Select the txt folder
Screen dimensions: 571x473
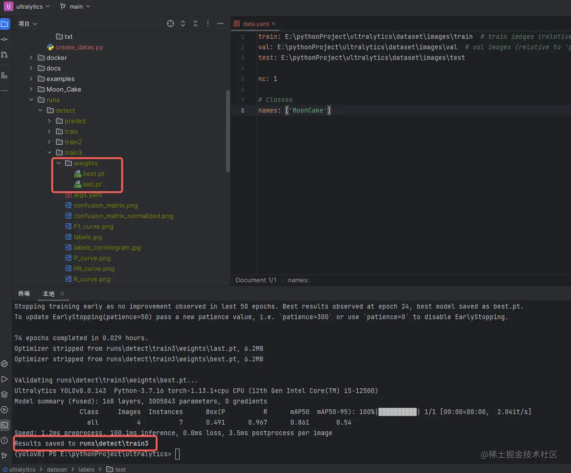click(x=69, y=36)
